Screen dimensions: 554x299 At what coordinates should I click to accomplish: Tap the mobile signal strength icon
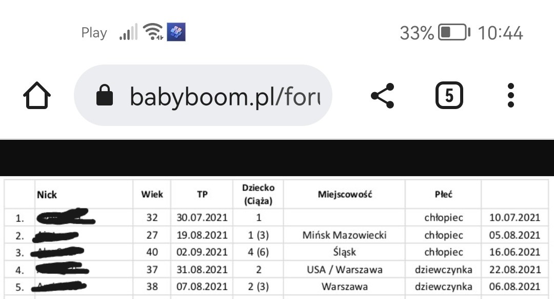128,32
